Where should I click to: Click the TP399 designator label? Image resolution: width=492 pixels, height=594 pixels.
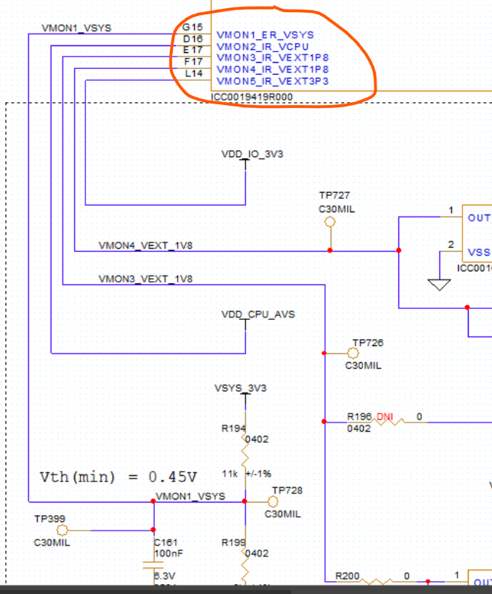tap(50, 519)
